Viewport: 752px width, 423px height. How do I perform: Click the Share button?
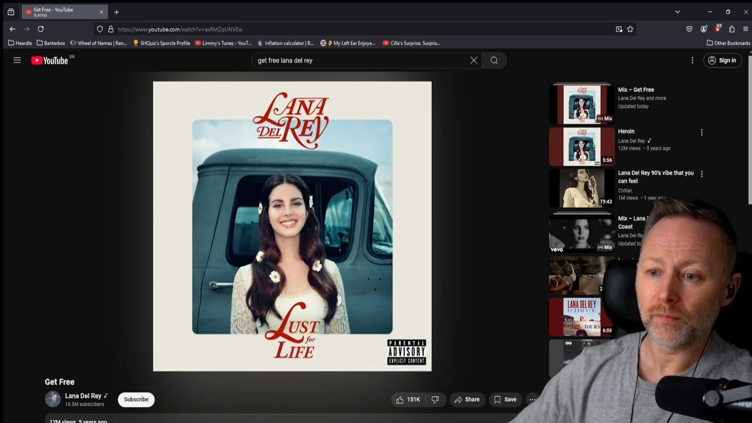pyautogui.click(x=467, y=399)
